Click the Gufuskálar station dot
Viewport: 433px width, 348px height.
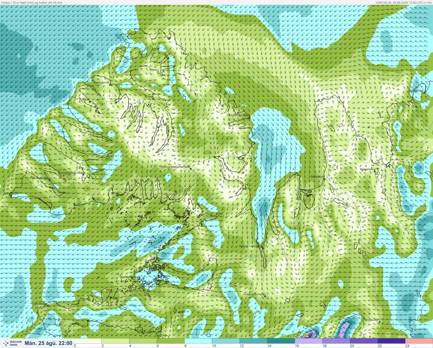[48, 305]
